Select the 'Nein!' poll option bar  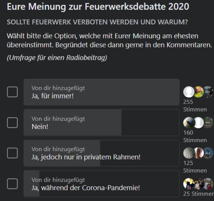point(102,123)
